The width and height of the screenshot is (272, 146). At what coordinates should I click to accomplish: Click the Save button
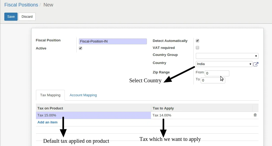tap(11, 17)
